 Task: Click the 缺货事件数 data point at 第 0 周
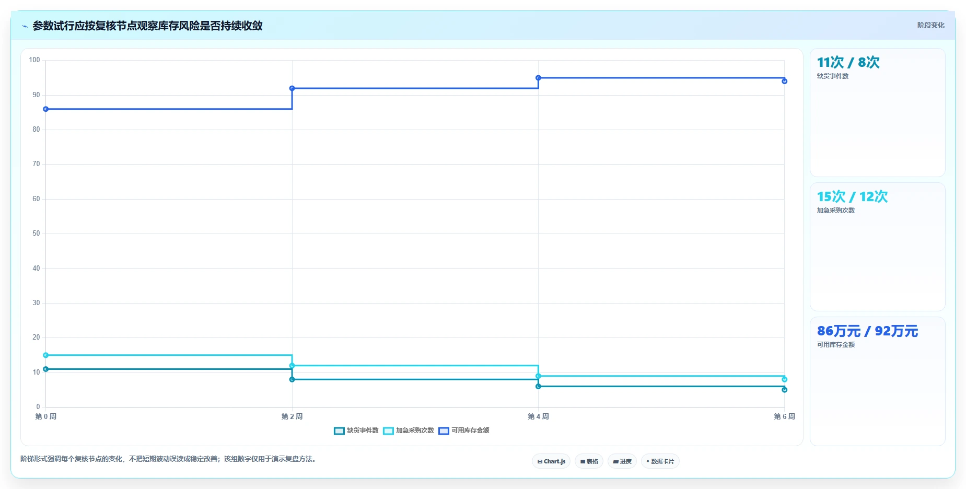tap(46, 369)
